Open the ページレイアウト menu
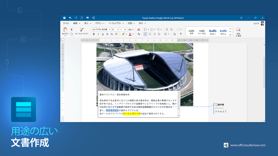278x156 pixels. [x=116, y=23]
